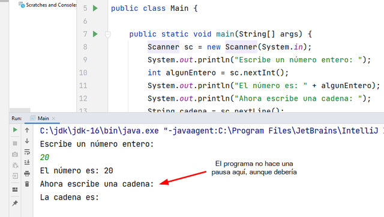This screenshot has width=384, height=217.
Task: Run the Main class from the line 5 gutter
Action: click(95, 8)
